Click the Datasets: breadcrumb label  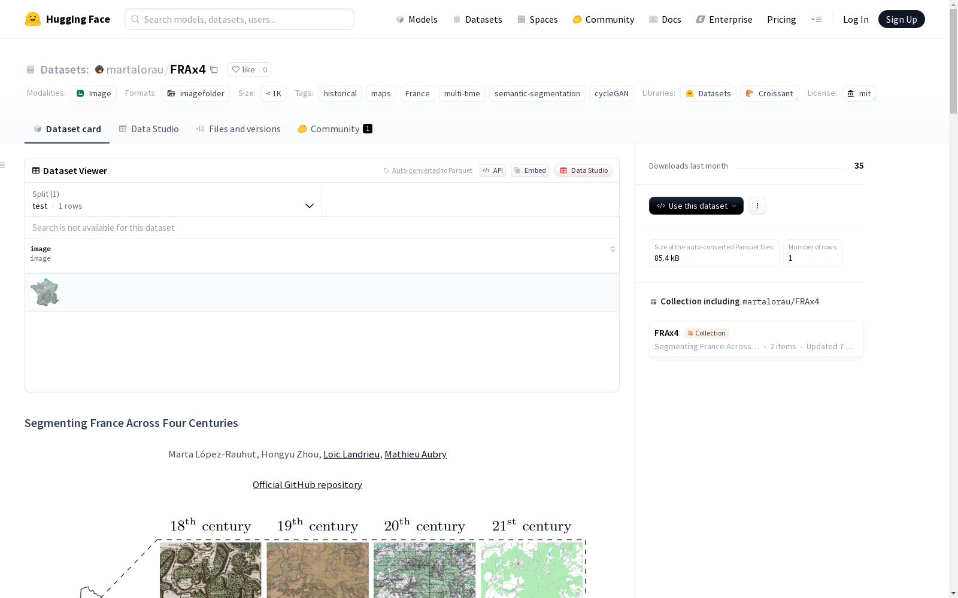click(x=65, y=69)
